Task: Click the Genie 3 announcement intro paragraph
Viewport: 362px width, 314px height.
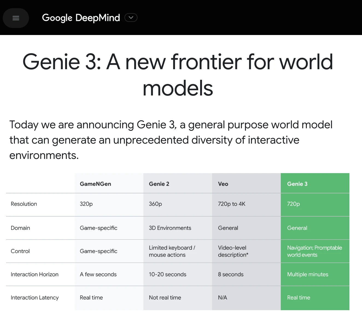Action: coord(171,140)
